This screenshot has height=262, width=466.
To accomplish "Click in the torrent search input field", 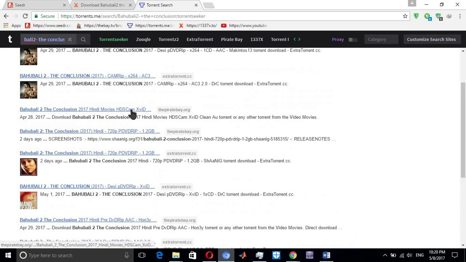I will [x=44, y=39].
